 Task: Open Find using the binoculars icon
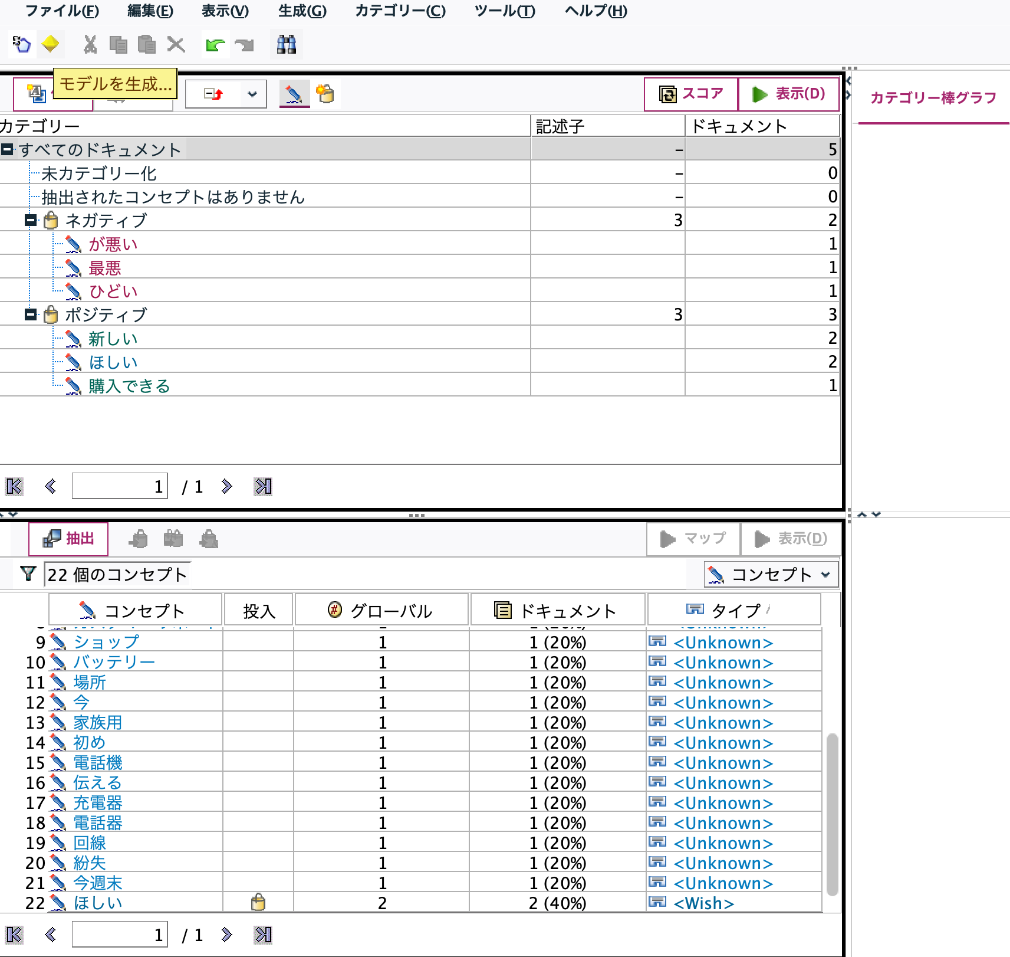(286, 44)
